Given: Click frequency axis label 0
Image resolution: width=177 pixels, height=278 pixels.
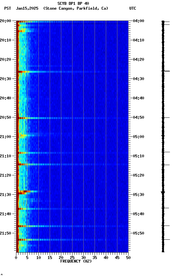Looking at the screenshot, I should 16,258.
